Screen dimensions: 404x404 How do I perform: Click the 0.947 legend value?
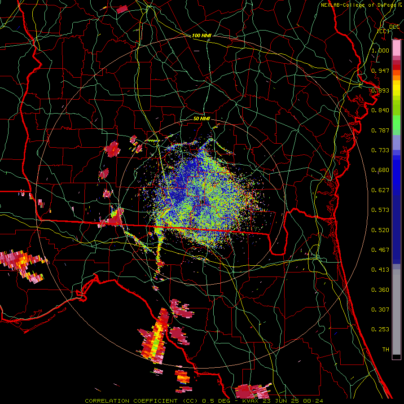pyautogui.click(x=380, y=70)
